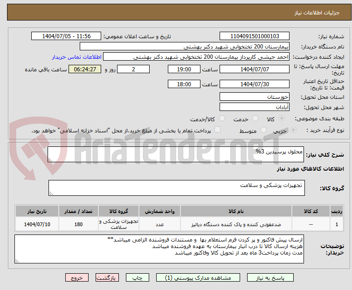Click the توضیحات خریدار label

point(332,249)
